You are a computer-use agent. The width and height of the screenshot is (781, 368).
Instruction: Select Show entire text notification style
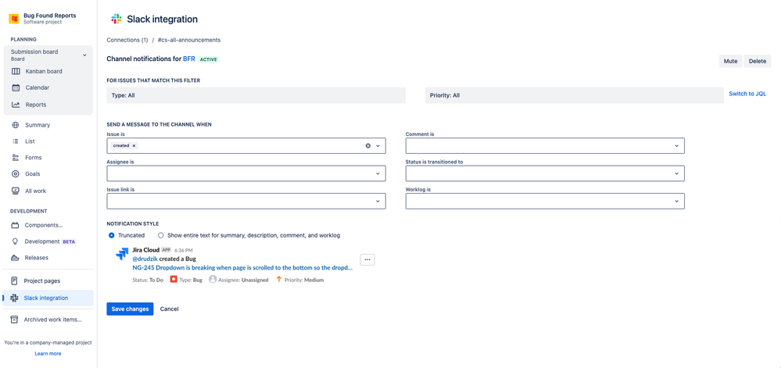(161, 235)
